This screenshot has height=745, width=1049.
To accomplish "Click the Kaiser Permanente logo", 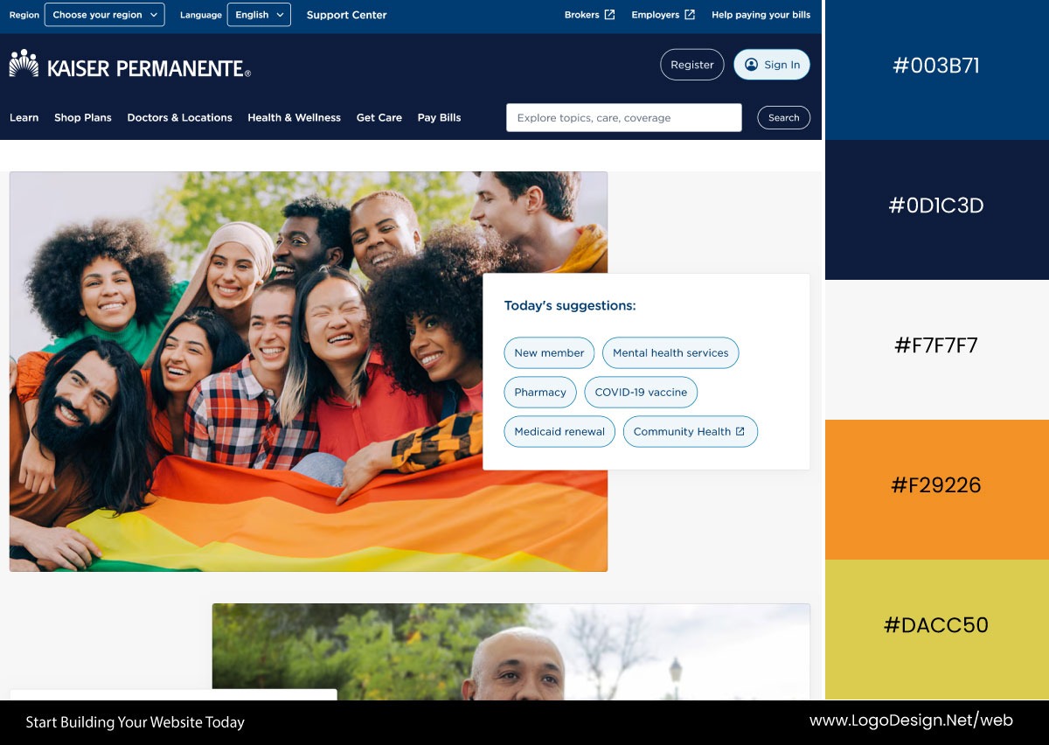I will coord(130,65).
